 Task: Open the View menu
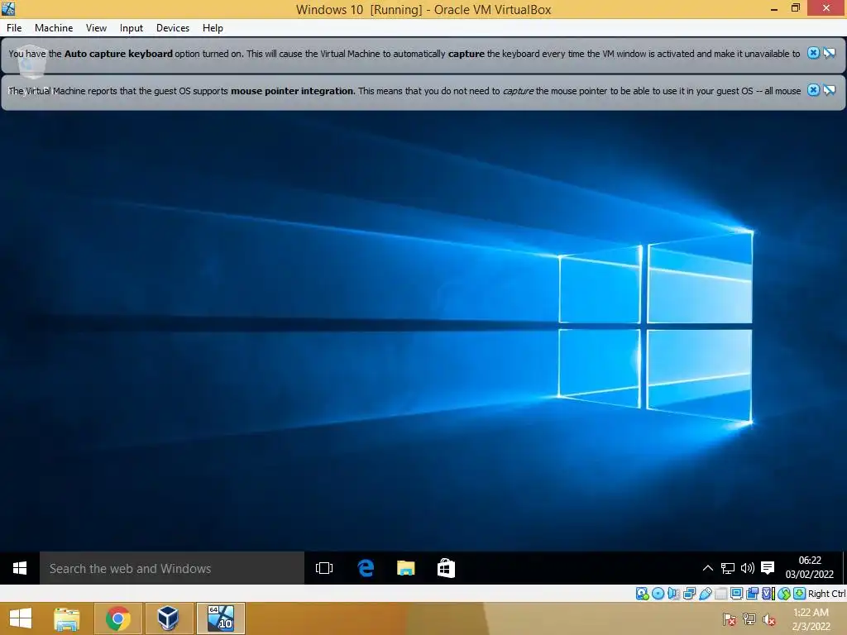[x=96, y=28]
